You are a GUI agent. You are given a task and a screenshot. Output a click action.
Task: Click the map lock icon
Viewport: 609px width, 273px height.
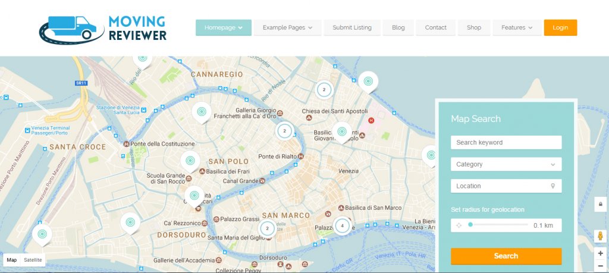point(600,205)
